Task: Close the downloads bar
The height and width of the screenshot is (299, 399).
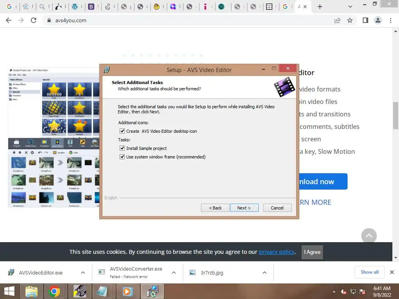Action: [x=392, y=272]
